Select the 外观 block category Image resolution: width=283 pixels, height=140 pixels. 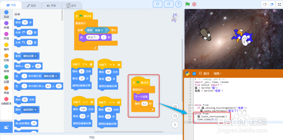[x=6, y=25]
